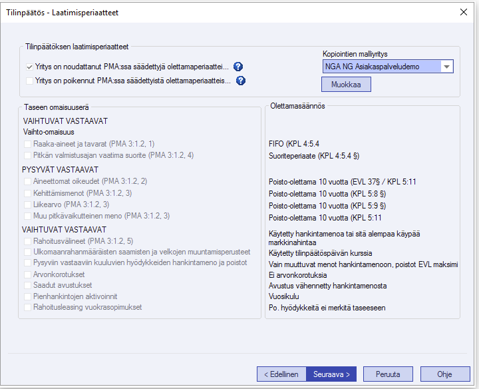
Task: Open help with the Ohje button
Action: [x=445, y=374]
